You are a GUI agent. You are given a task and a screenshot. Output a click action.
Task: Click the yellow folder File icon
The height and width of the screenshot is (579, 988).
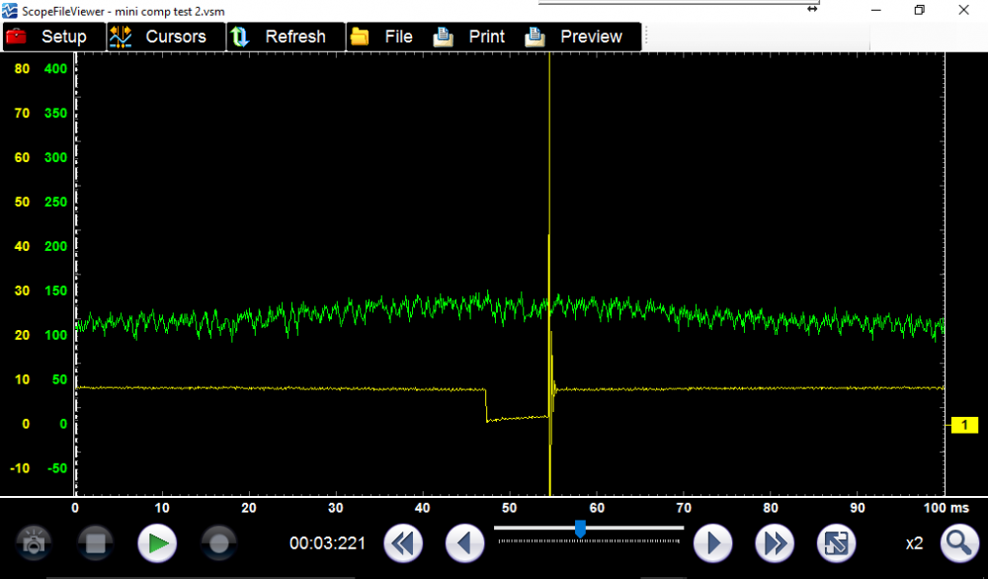(360, 37)
